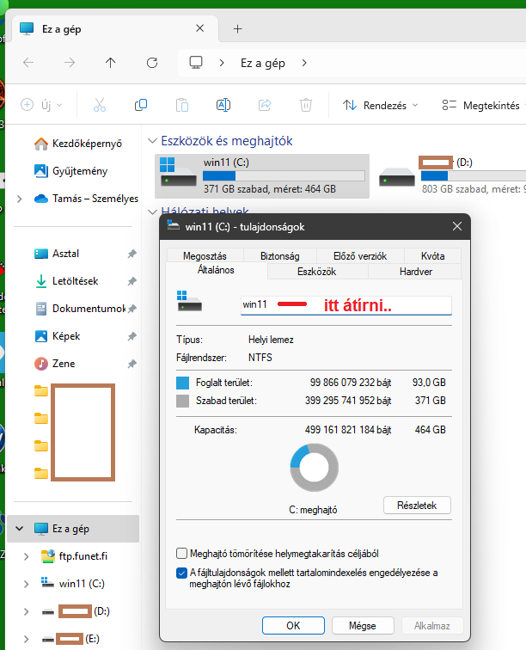
Task: Open Kezdőképernyő in the sidebar
Action: coord(78,144)
